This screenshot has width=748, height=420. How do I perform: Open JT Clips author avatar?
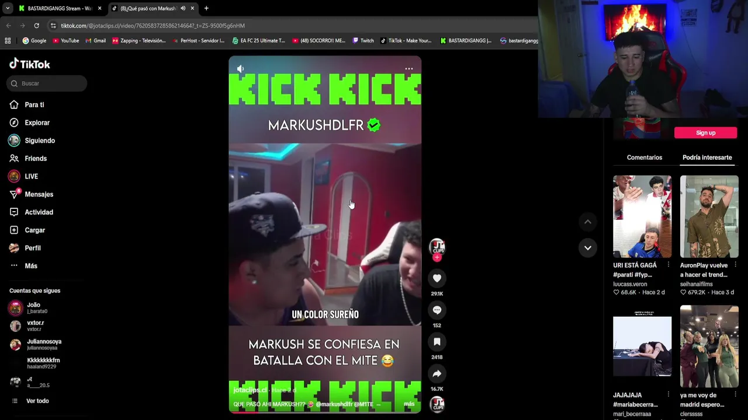(x=437, y=246)
